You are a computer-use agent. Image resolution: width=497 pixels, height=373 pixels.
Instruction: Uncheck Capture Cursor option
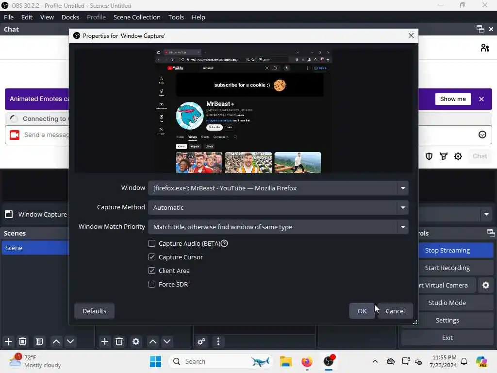pyautogui.click(x=152, y=257)
